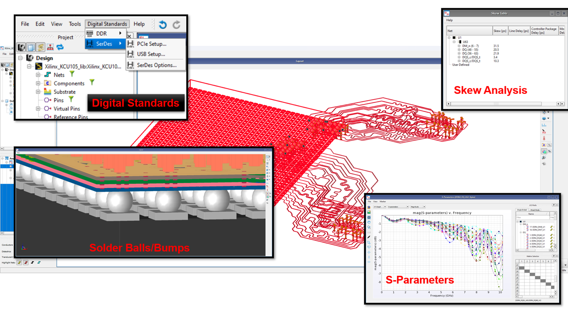
Task: Expand the Nets tree node
Action: [38, 75]
